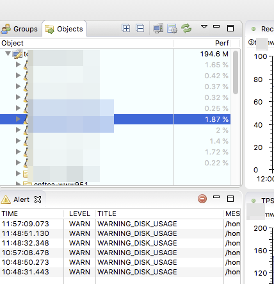Viewport: 274px width, 284px height.
Task: Close the Alert tab with X
Action: coord(38,199)
